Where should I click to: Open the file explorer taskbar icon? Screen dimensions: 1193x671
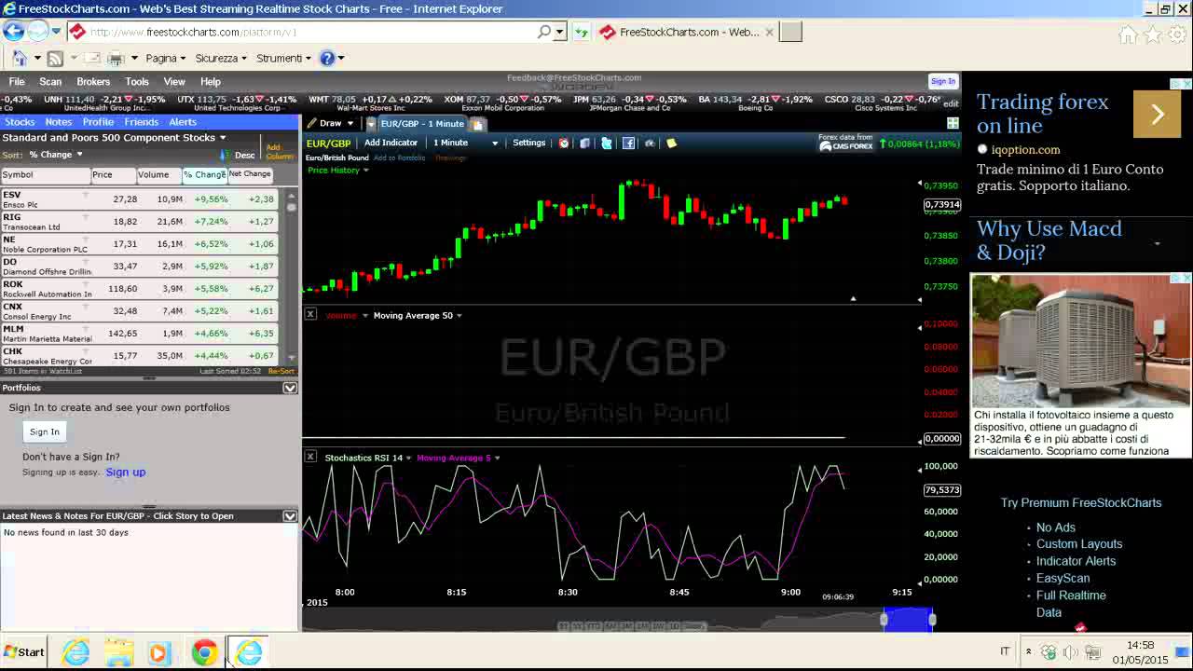tap(118, 652)
